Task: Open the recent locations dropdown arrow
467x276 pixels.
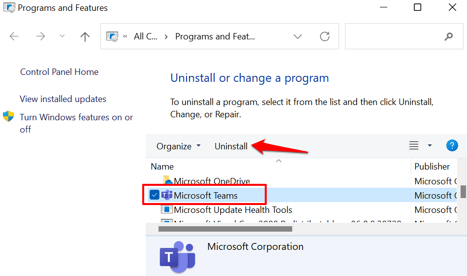Action: [62, 36]
